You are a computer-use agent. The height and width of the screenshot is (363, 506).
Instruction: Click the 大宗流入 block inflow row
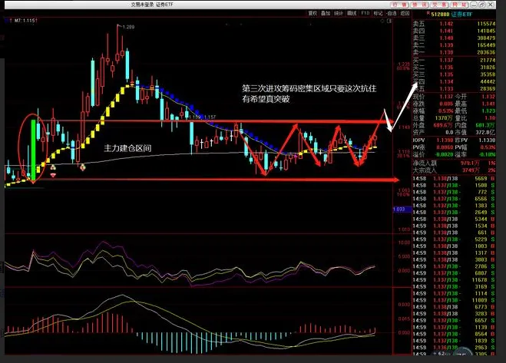pyautogui.click(x=454, y=170)
